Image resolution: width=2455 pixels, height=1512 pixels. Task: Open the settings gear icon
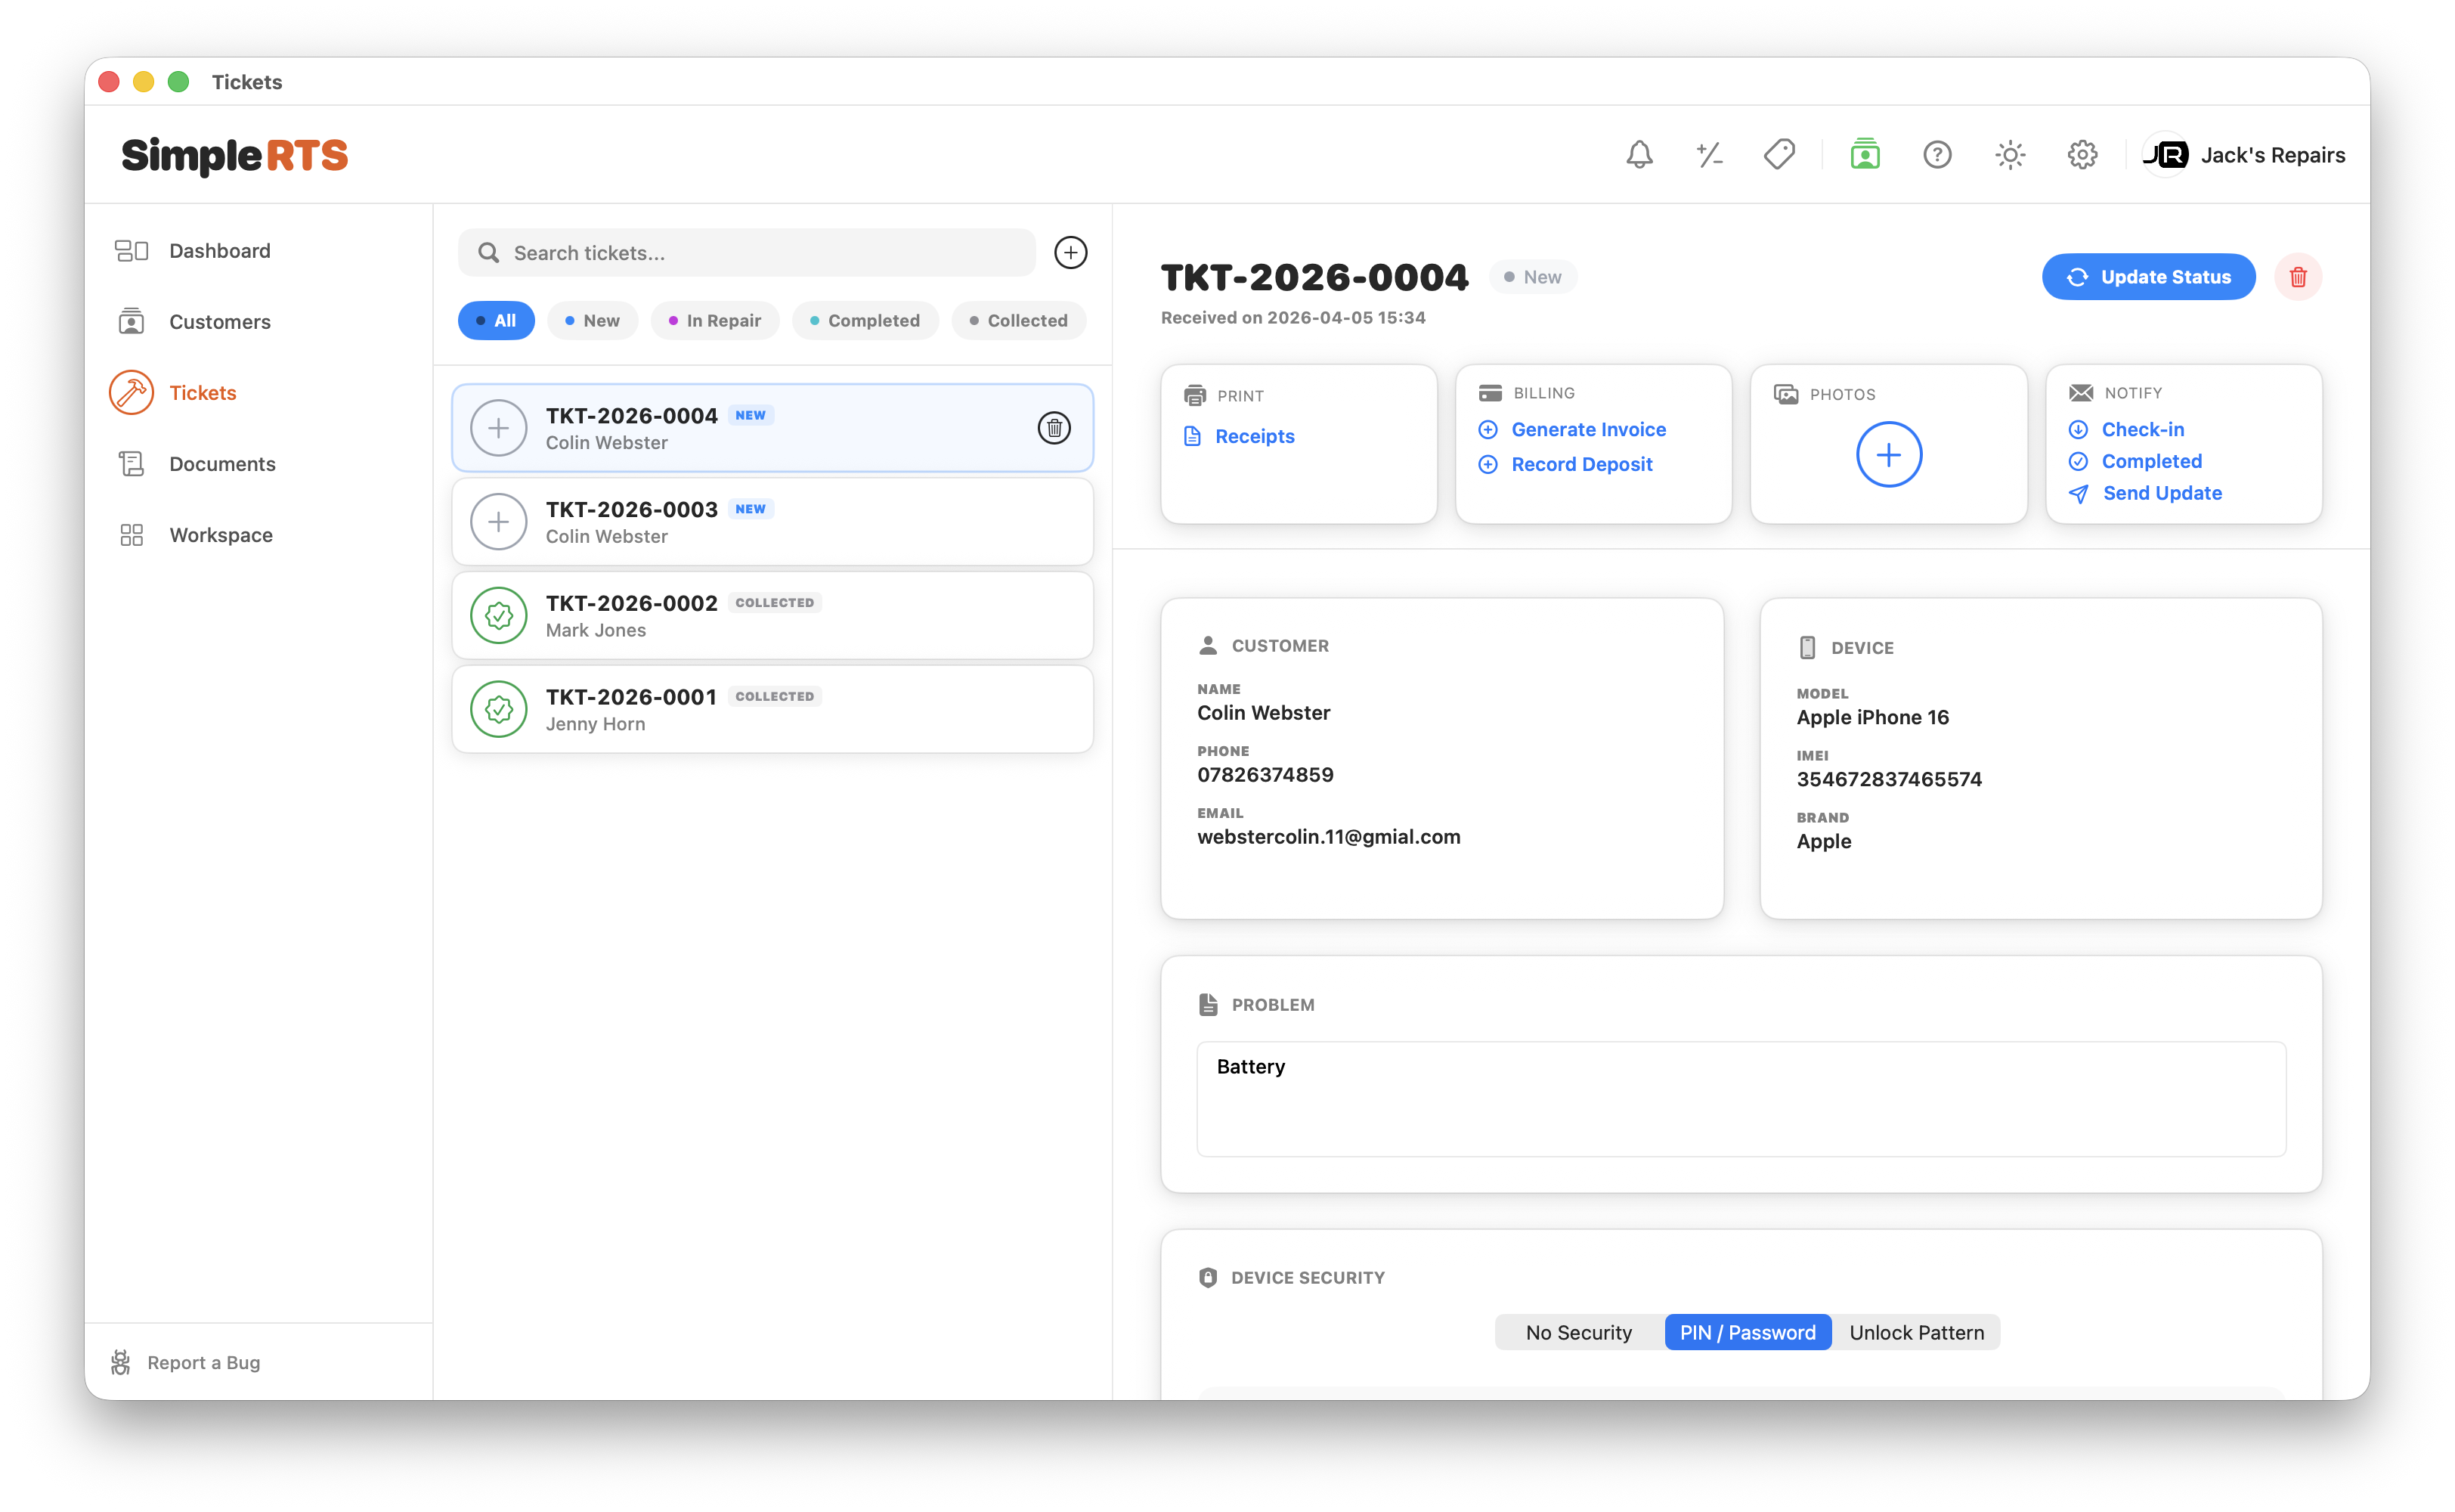coord(2082,155)
